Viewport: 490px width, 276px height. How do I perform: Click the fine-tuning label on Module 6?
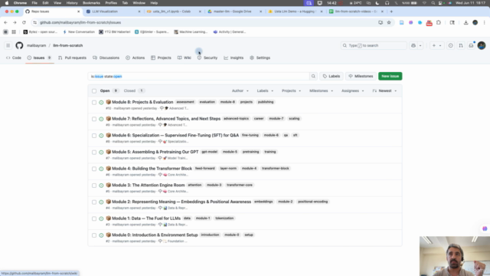pos(250,135)
